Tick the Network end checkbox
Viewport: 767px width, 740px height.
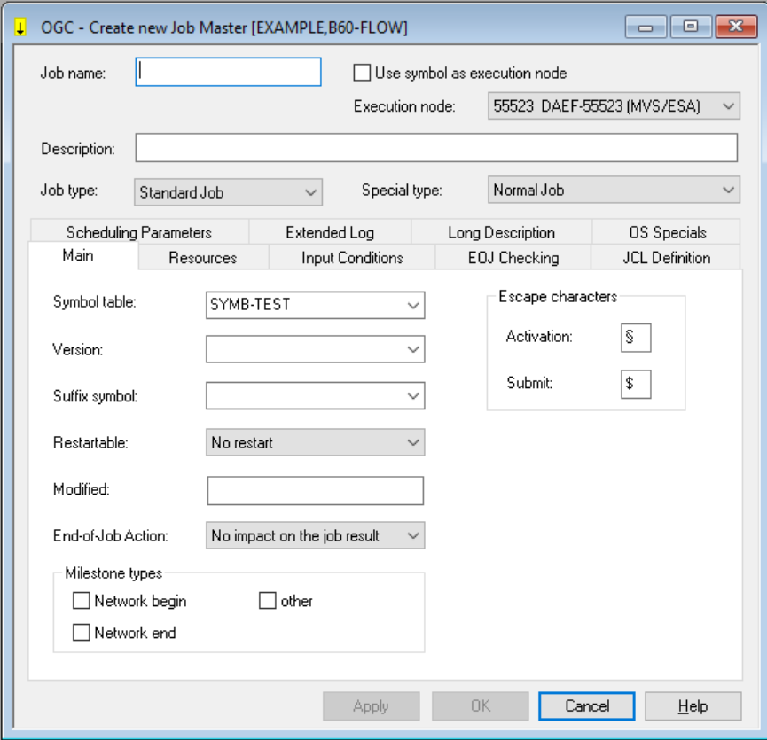click(82, 633)
